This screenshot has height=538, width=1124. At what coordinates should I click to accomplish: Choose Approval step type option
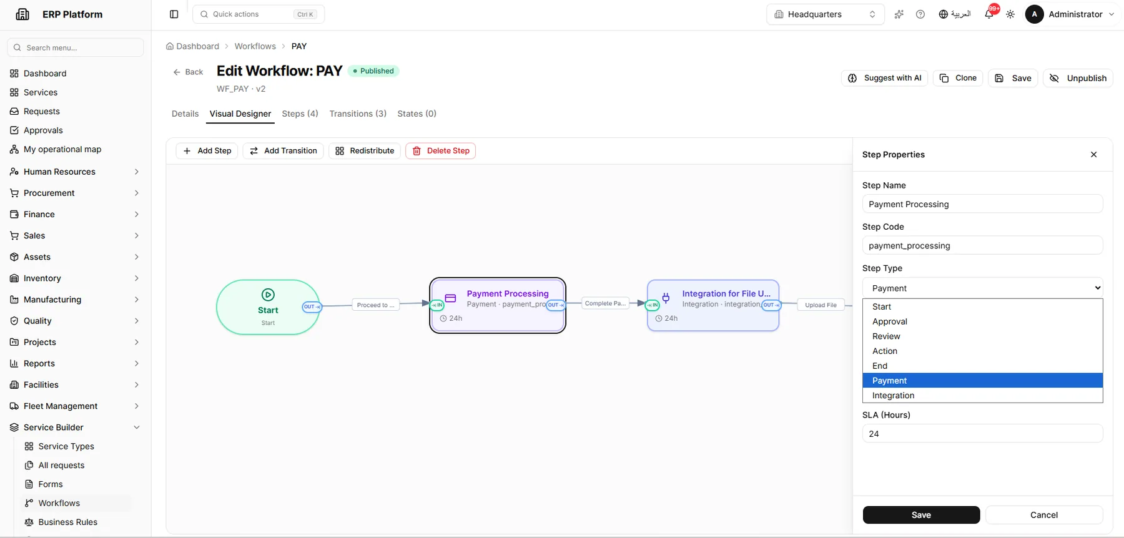tap(982, 321)
